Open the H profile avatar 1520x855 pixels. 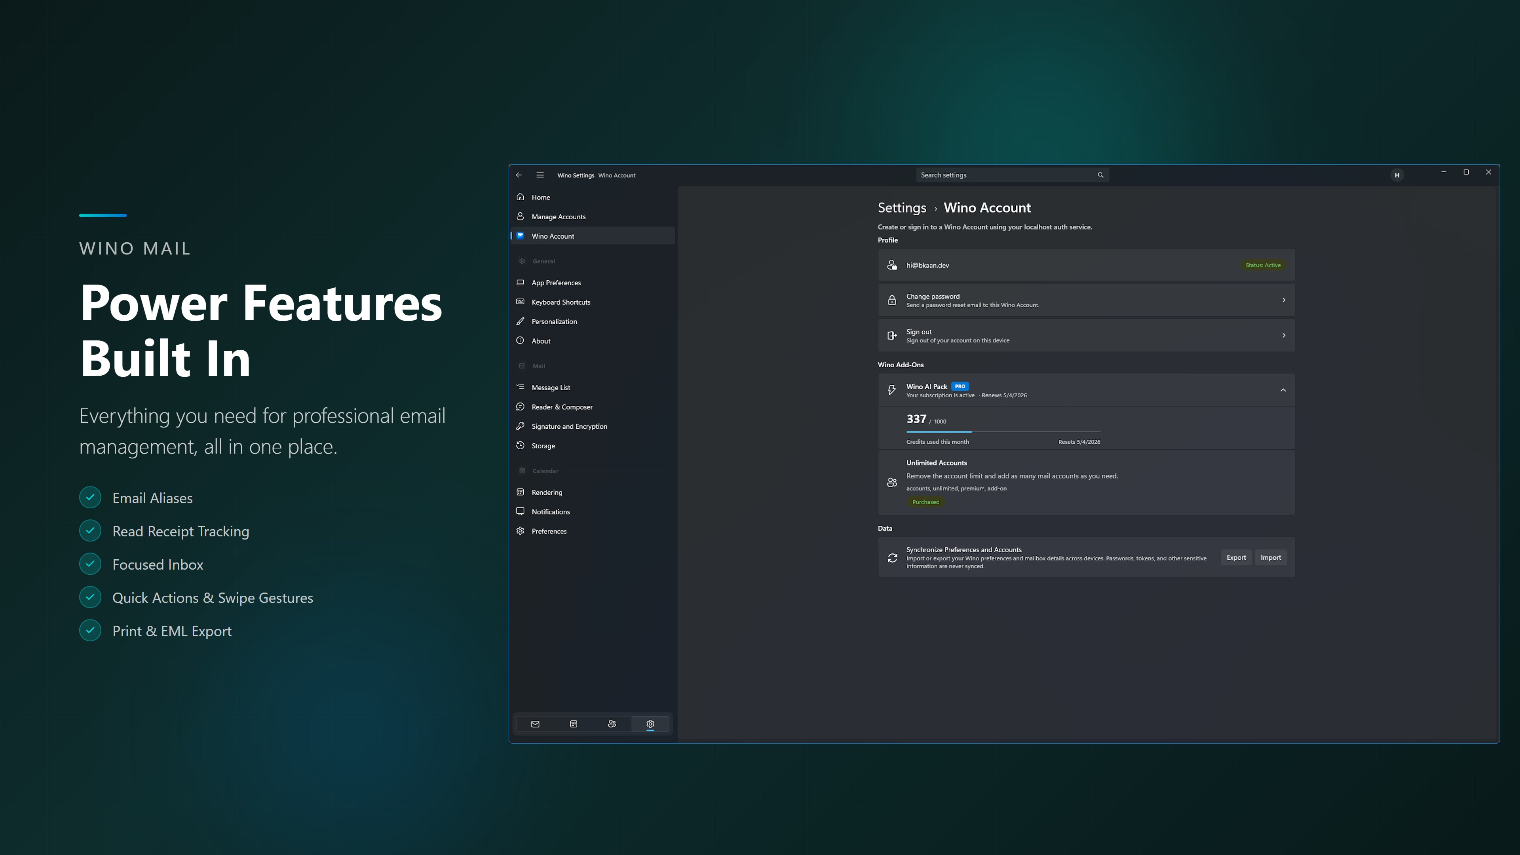click(1396, 175)
